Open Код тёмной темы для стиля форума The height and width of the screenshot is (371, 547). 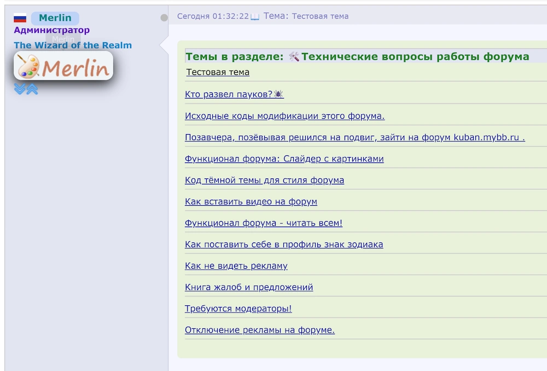coord(265,179)
